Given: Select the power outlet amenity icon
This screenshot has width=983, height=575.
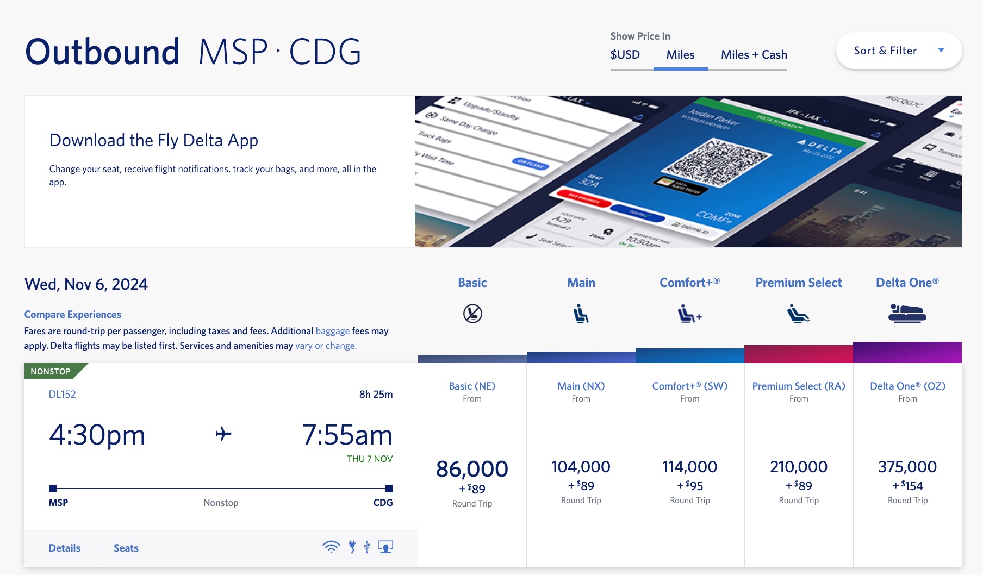Looking at the screenshot, I should point(352,547).
